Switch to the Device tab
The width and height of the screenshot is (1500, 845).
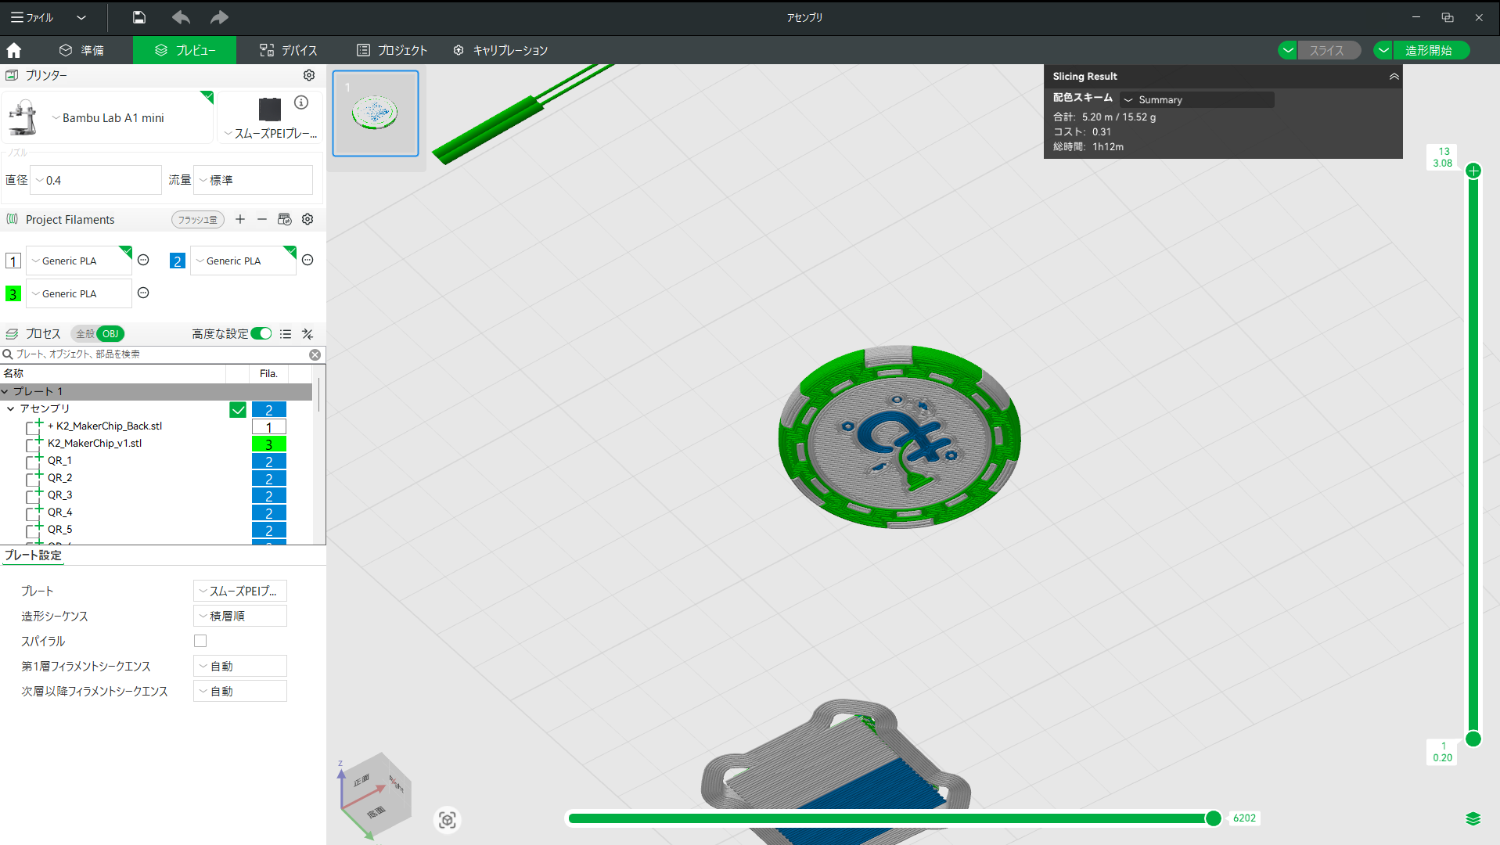point(289,50)
